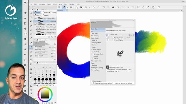186x104 pixels.
Task: Click the Tablet Pro checkmark icon
Action: 25,18
